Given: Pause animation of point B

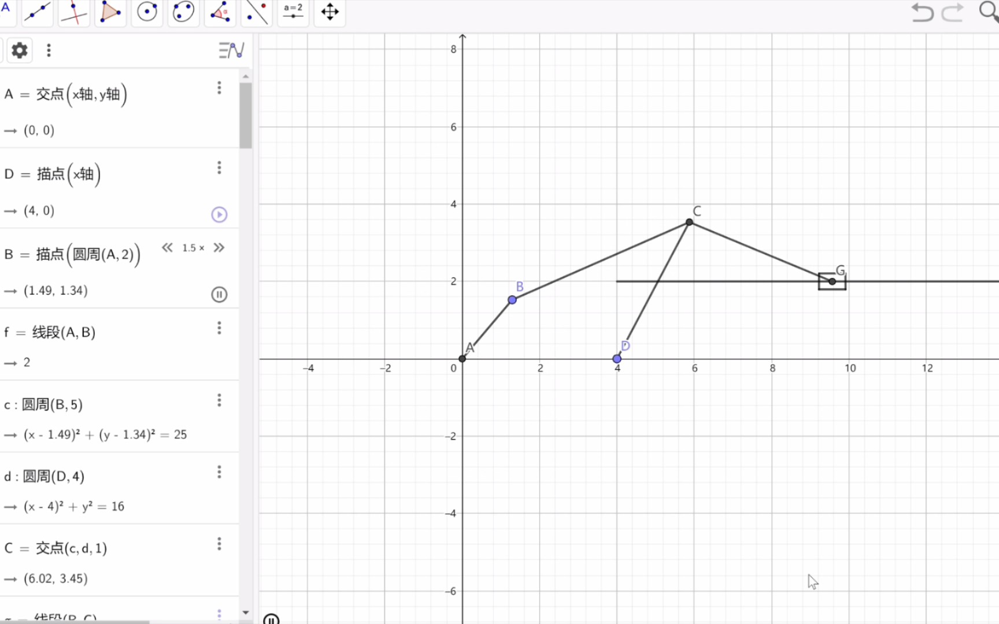Looking at the screenshot, I should [x=219, y=295].
